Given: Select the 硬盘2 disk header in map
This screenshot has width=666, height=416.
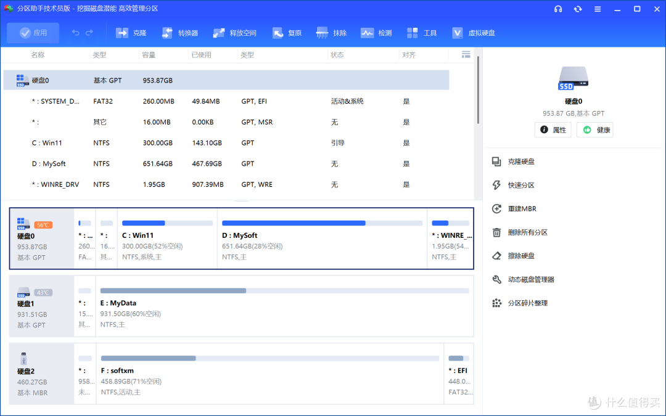Looking at the screenshot, I should tap(42, 373).
